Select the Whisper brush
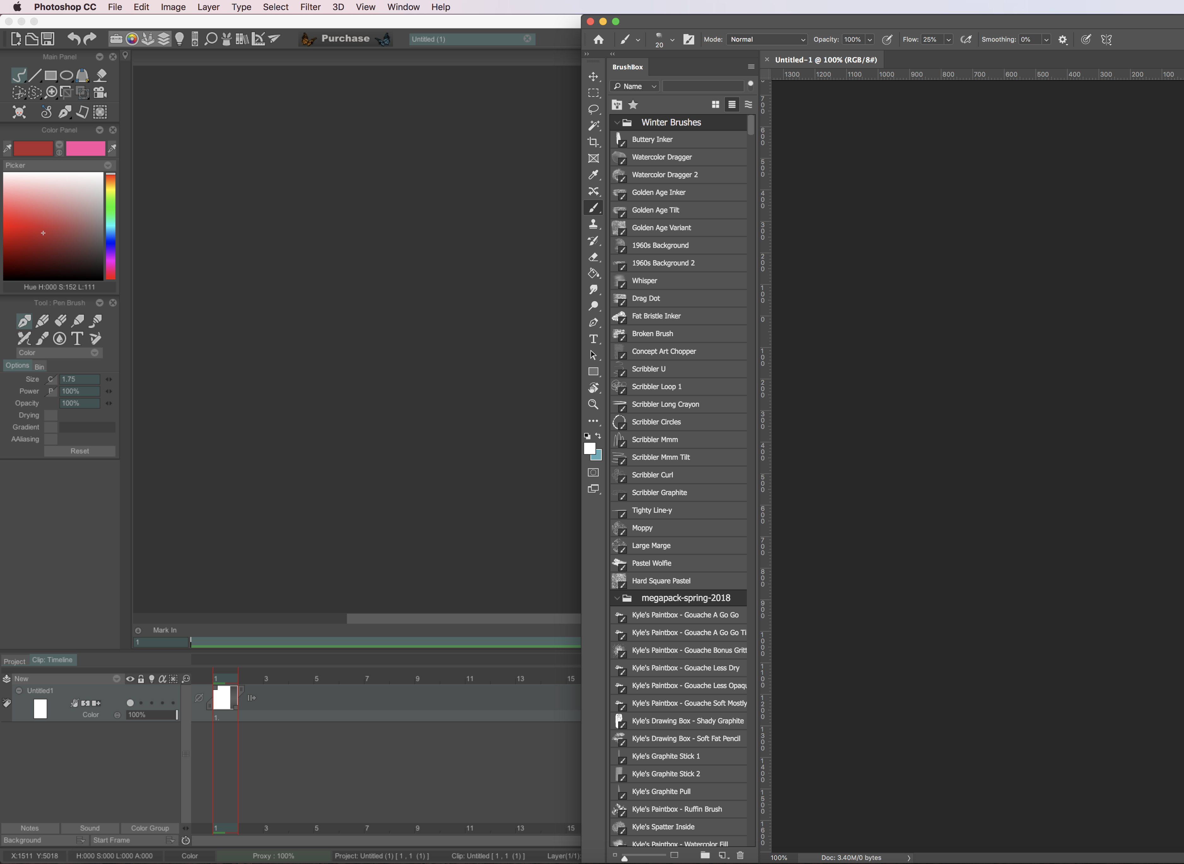Screen dimensions: 1184x864 [679, 281]
